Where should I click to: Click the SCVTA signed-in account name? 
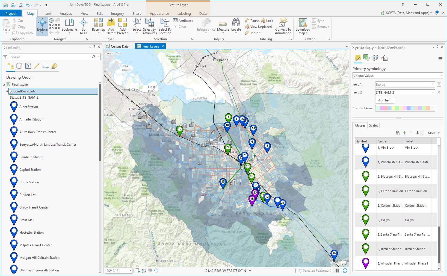click(x=407, y=13)
